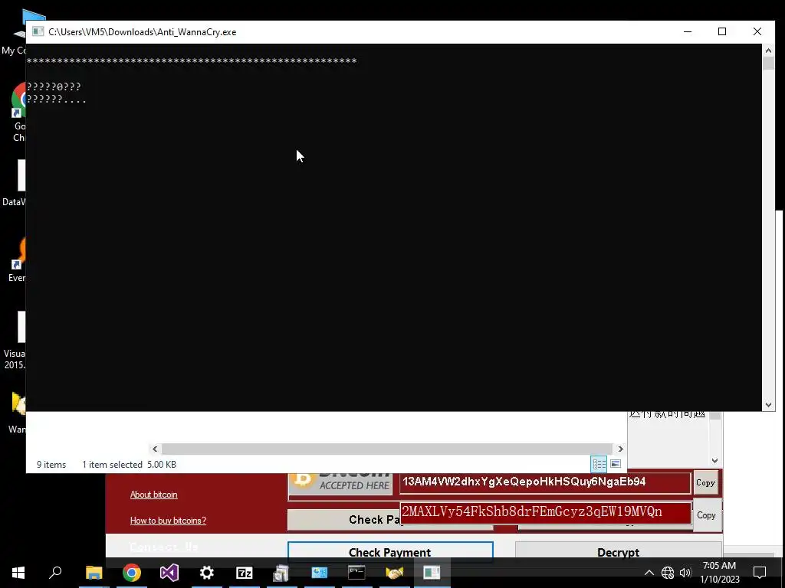The image size is (785, 588).
Task: Click taskbar icon left of Command Prompt icon
Action: pos(320,573)
